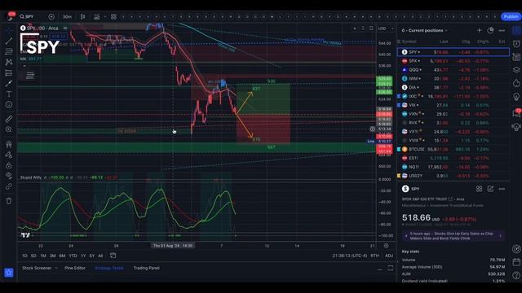522x293 pixels.
Task: Add symbol to watchlist plus icon
Action: point(479,31)
